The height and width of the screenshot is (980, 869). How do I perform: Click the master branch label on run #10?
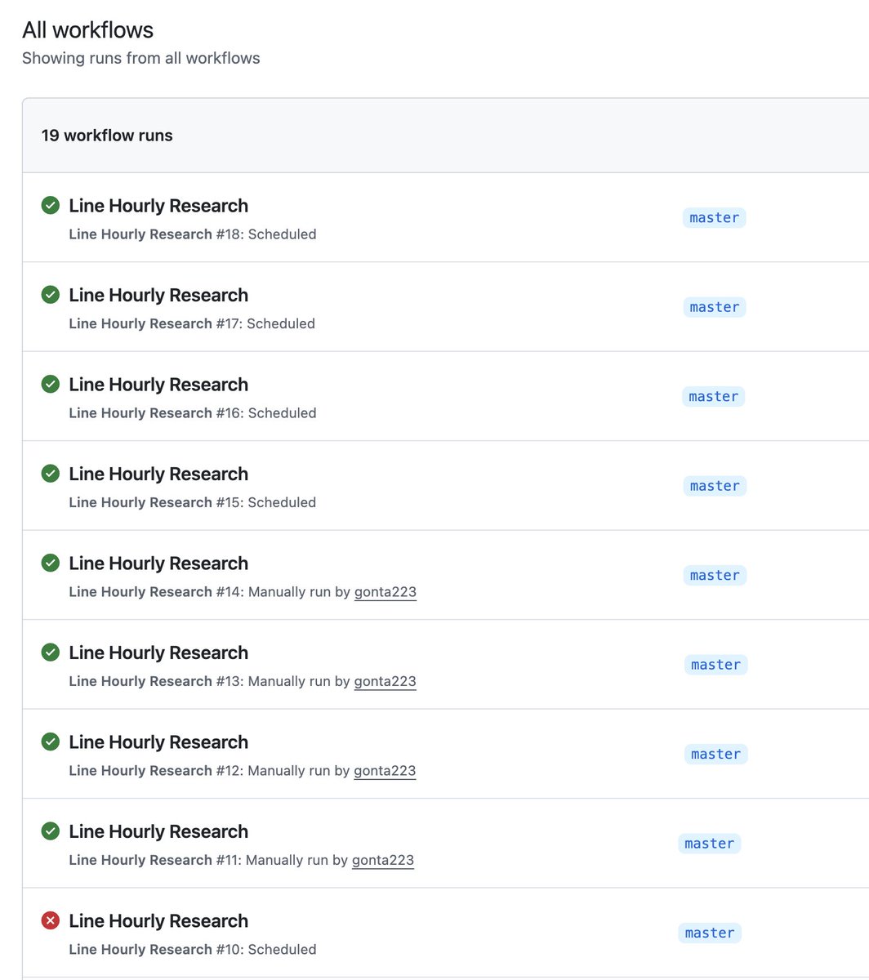[710, 933]
